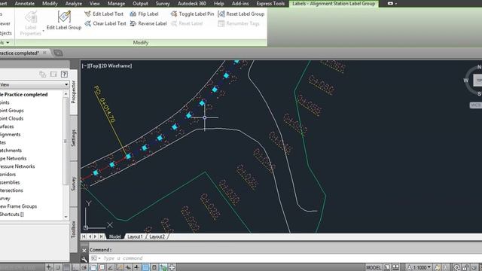Viewport: 482px width, 271px height.
Task: Open viewport [-] control menu
Action: coord(85,65)
